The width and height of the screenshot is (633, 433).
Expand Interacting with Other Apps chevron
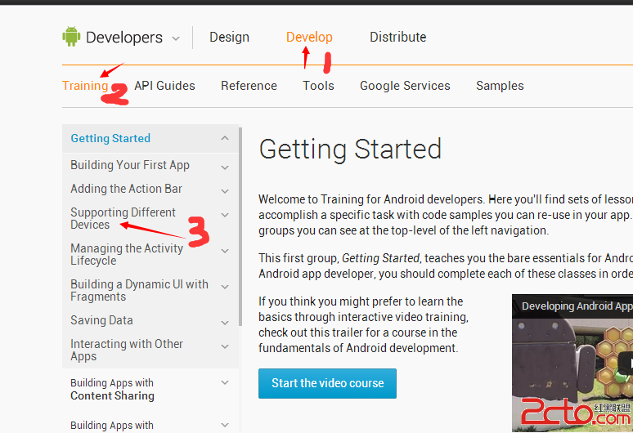click(x=225, y=346)
